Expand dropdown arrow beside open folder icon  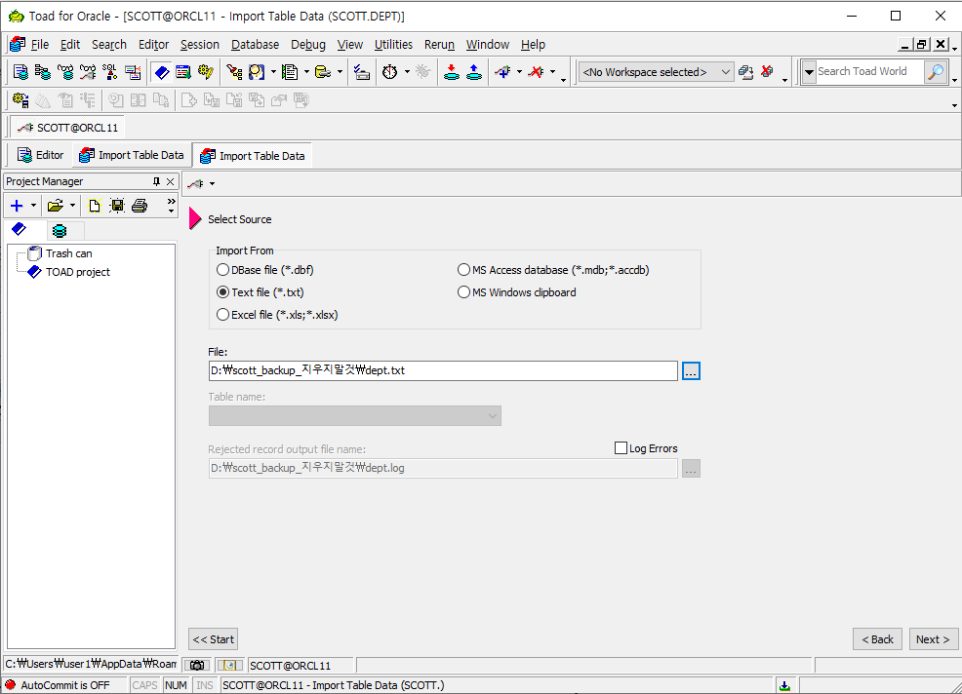point(72,206)
